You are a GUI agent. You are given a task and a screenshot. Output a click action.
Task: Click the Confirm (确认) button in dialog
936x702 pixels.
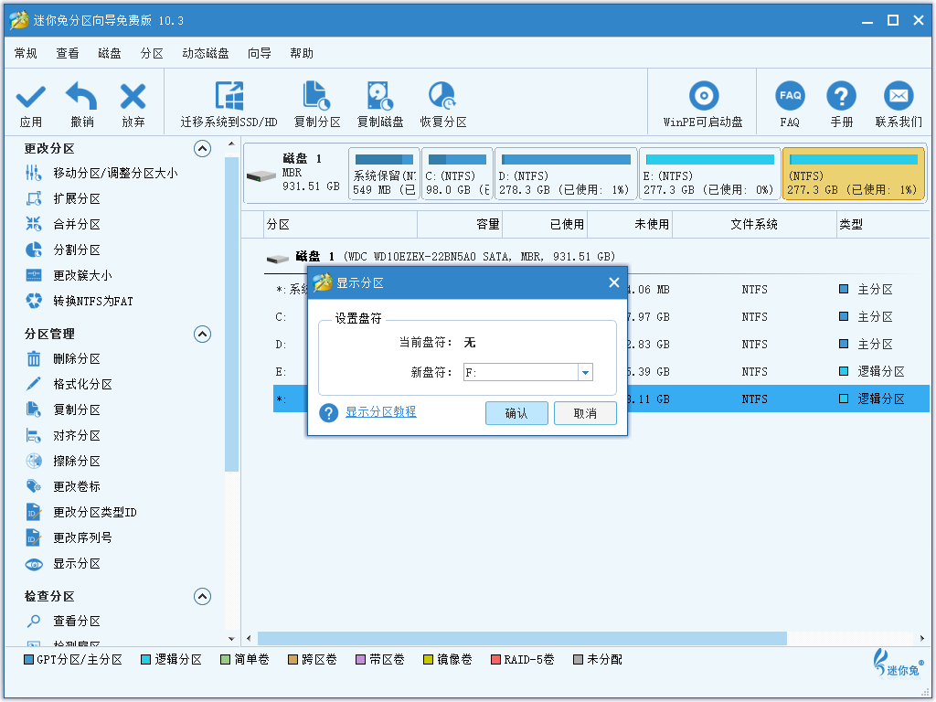516,413
